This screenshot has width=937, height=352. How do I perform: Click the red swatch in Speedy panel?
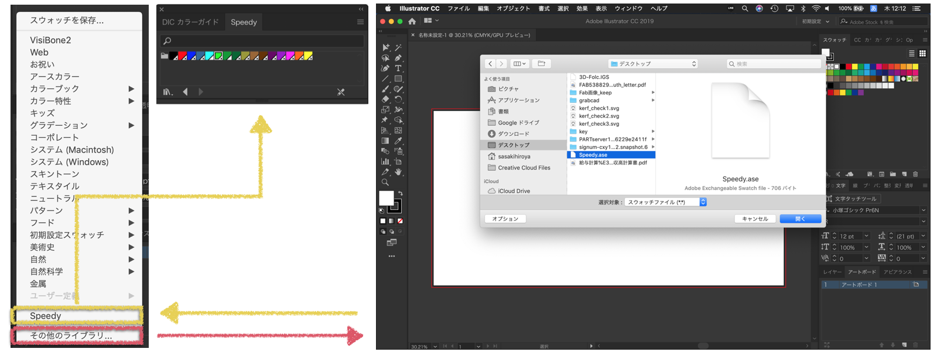tap(182, 56)
